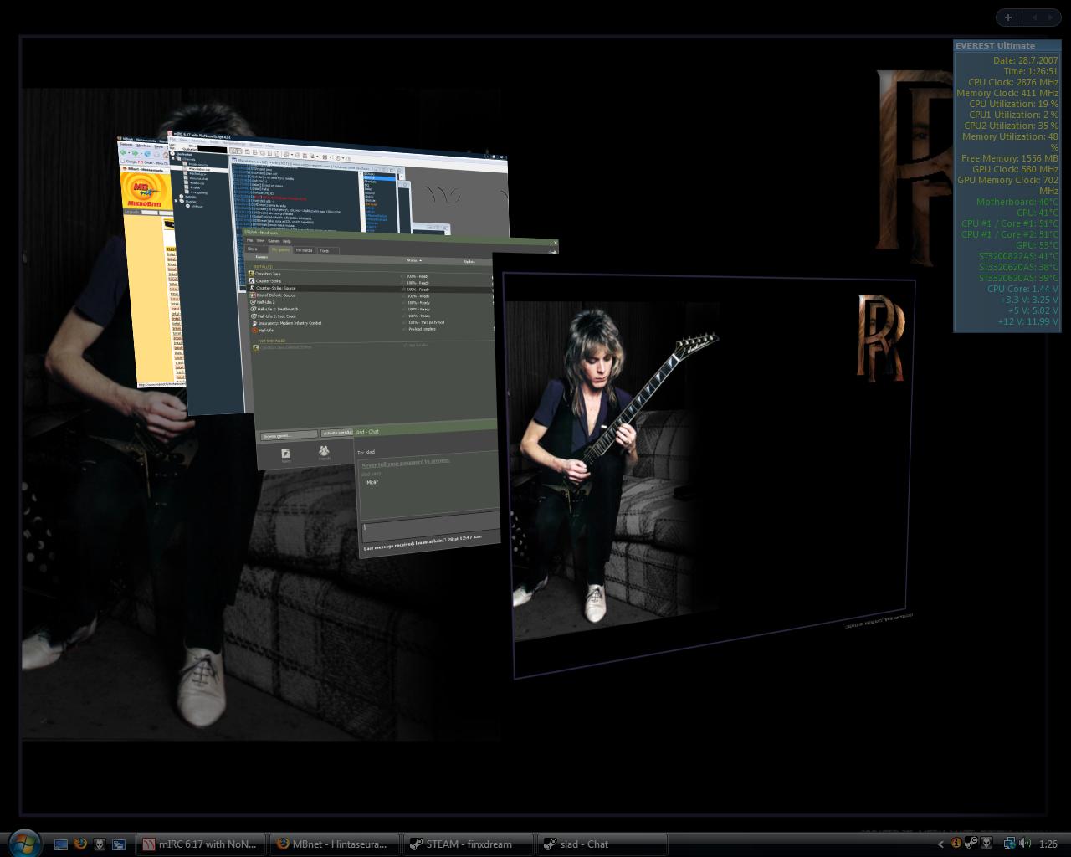This screenshot has width=1071, height=857.
Task: Open the Windows Start orb
Action: click(23, 842)
